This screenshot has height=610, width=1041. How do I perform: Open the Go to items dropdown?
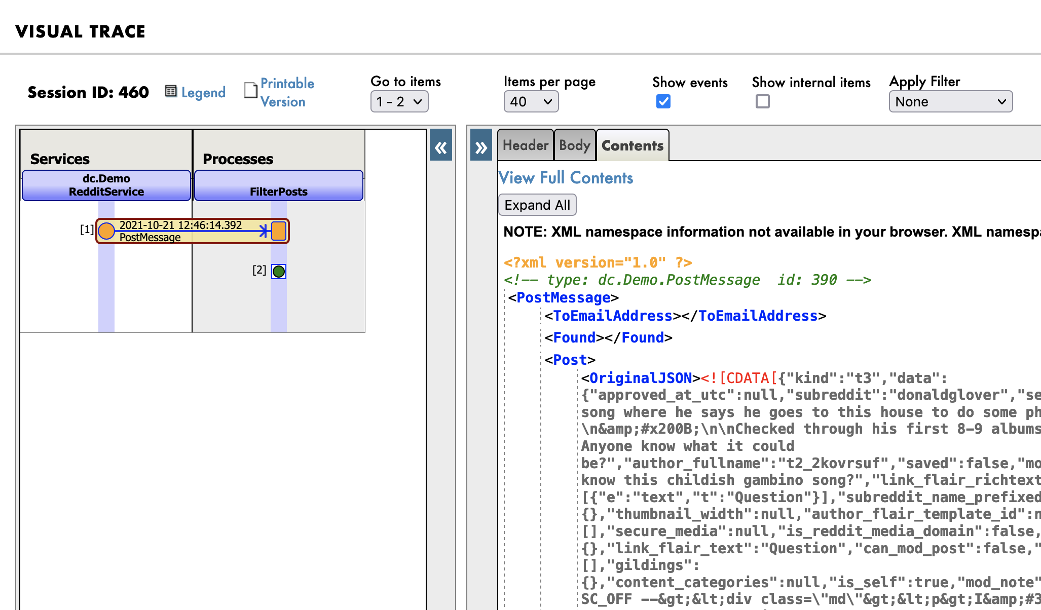click(x=399, y=101)
